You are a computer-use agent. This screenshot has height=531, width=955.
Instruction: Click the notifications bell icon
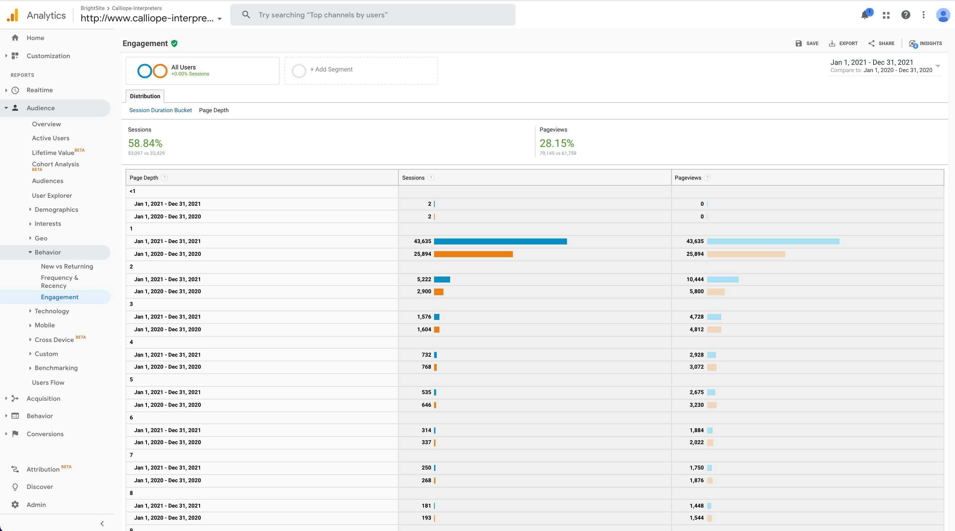tap(865, 15)
